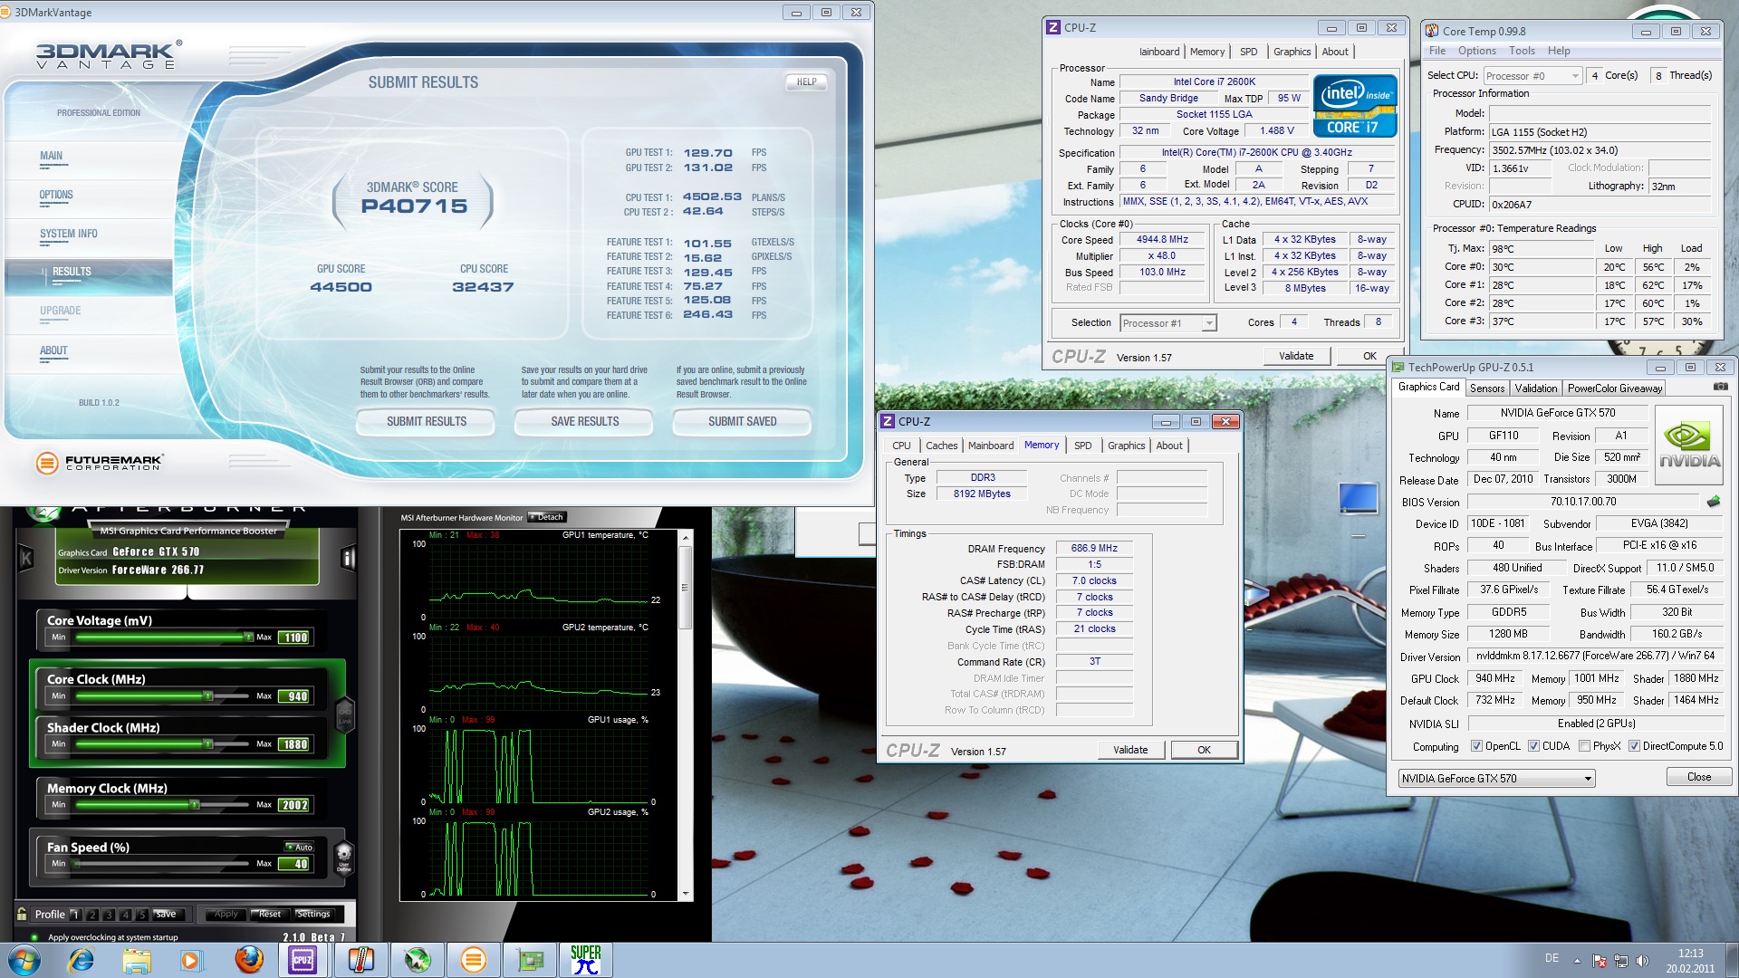Uncheck the CUDA checkbox in GPU-Z
1739x978 pixels.
[x=1533, y=746]
